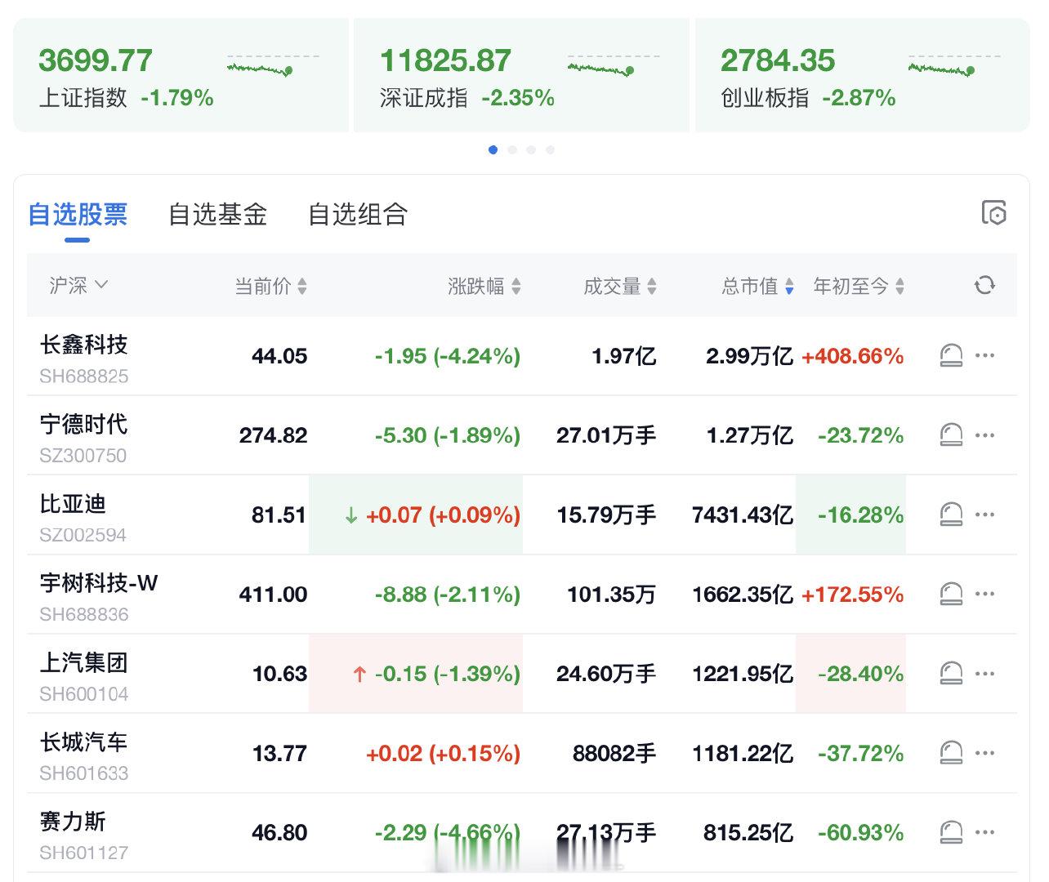Open 上证指数 index card
This screenshot has width=1049, height=882.
tap(181, 75)
